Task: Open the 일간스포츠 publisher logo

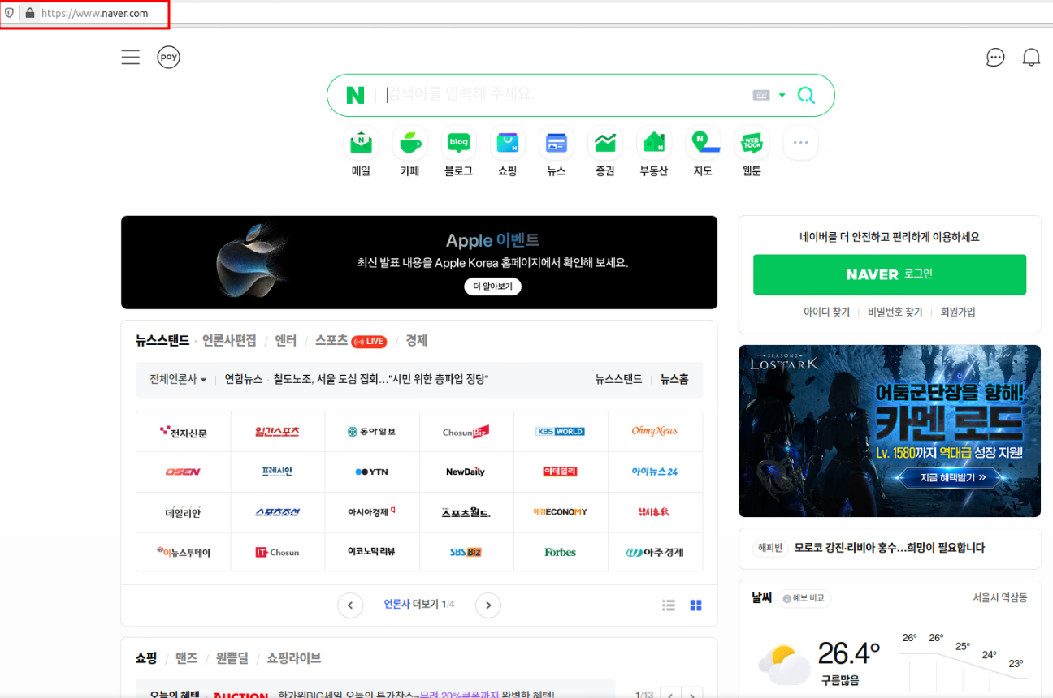Action: [x=278, y=432]
